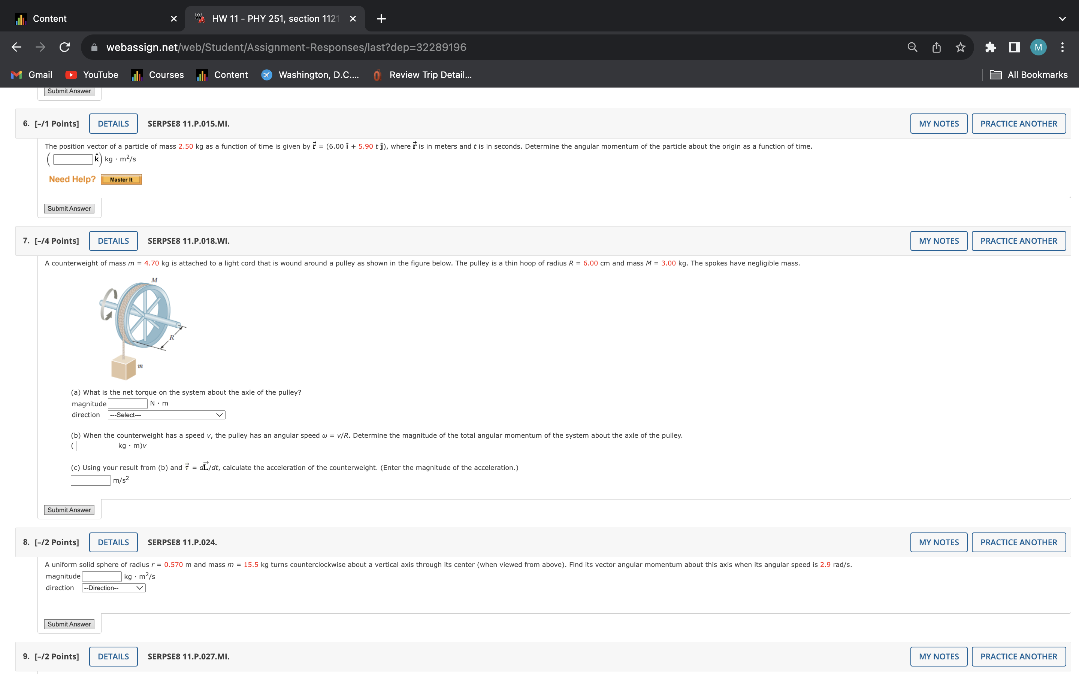The image size is (1079, 674).
Task: Toggle the browser side panel icon
Action: pyautogui.click(x=1014, y=47)
